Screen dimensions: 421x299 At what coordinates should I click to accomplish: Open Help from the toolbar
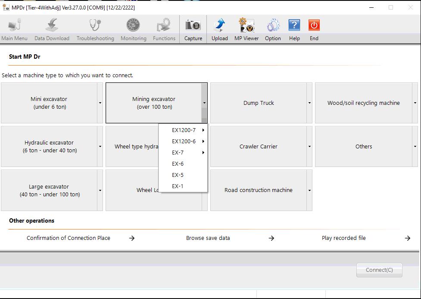pos(294,27)
